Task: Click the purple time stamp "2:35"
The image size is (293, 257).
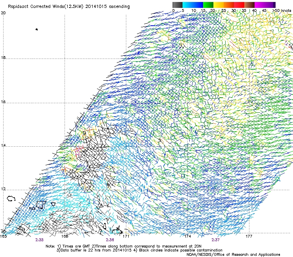Action: point(40,240)
